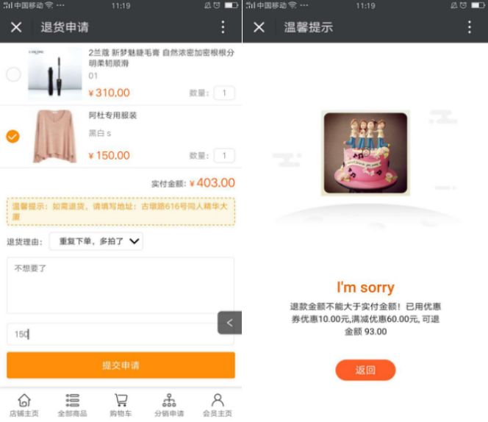
Task: Submit with the 提交申请 button
Action: 121,365
